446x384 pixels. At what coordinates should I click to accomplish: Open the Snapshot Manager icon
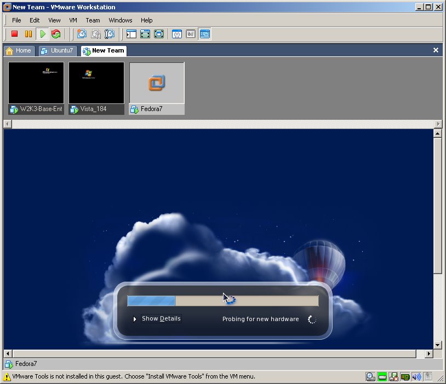tap(110, 34)
